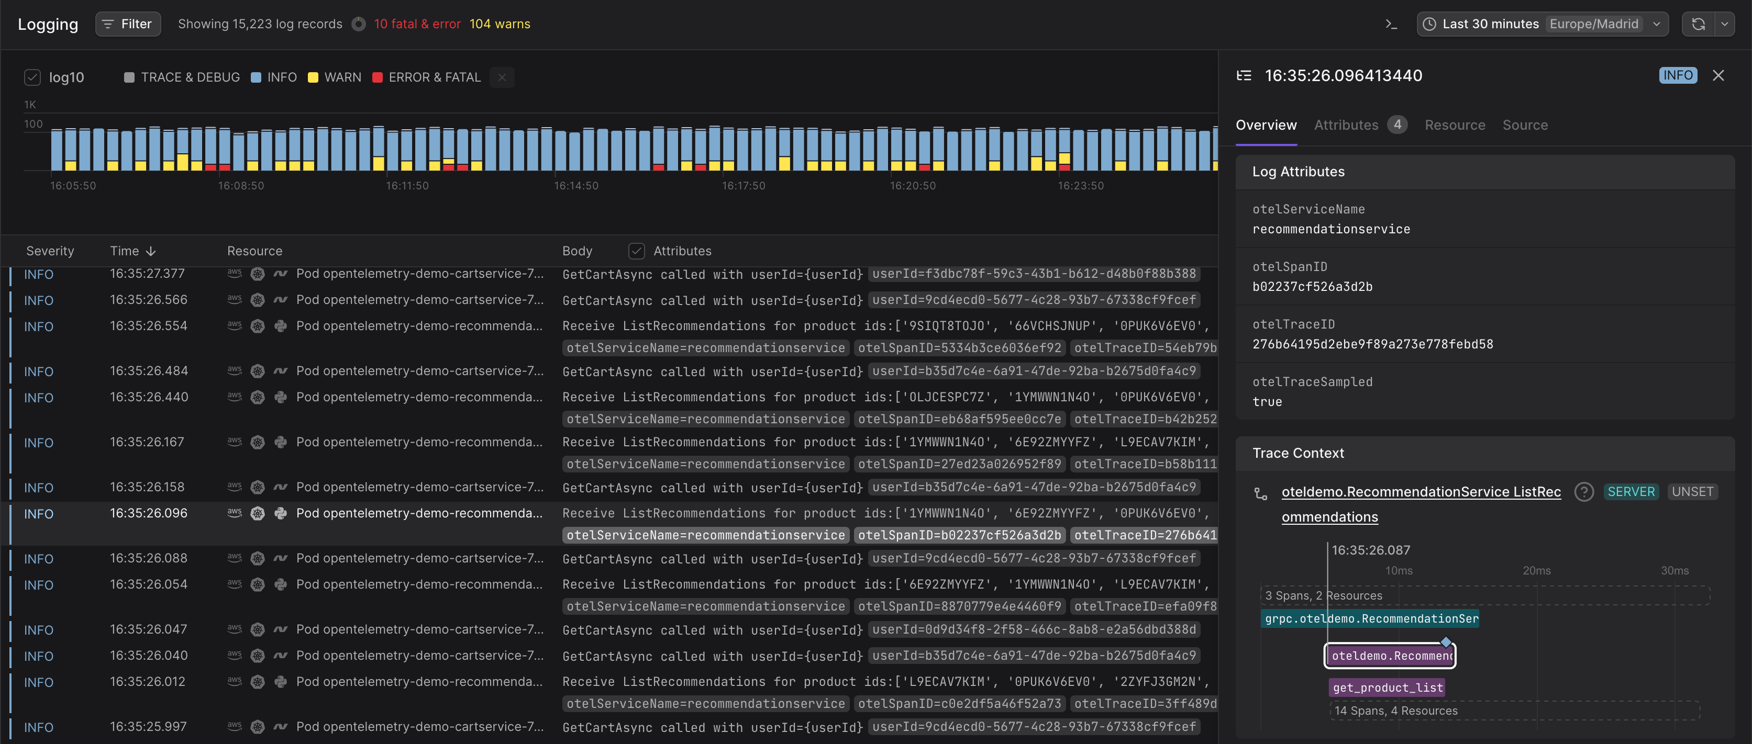Viewport: 1752px width, 744px height.
Task: Uncheck the Attributes column checkbox
Action: [636, 251]
